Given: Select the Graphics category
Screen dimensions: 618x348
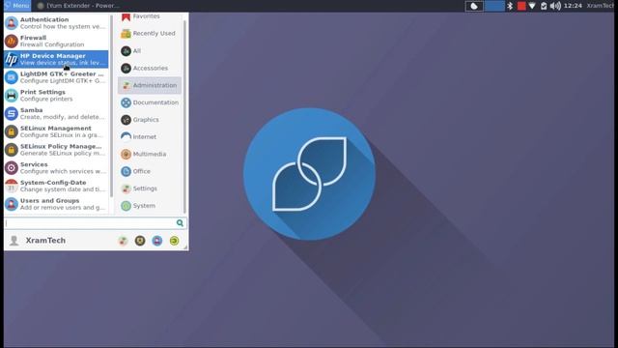Looking at the screenshot, I should point(150,120).
